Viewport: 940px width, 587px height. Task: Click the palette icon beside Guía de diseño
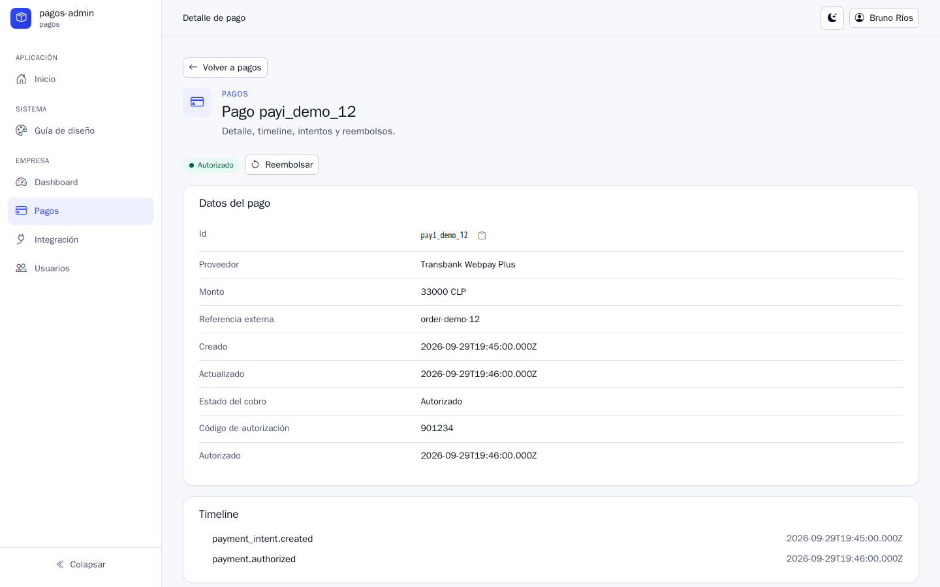click(x=22, y=130)
